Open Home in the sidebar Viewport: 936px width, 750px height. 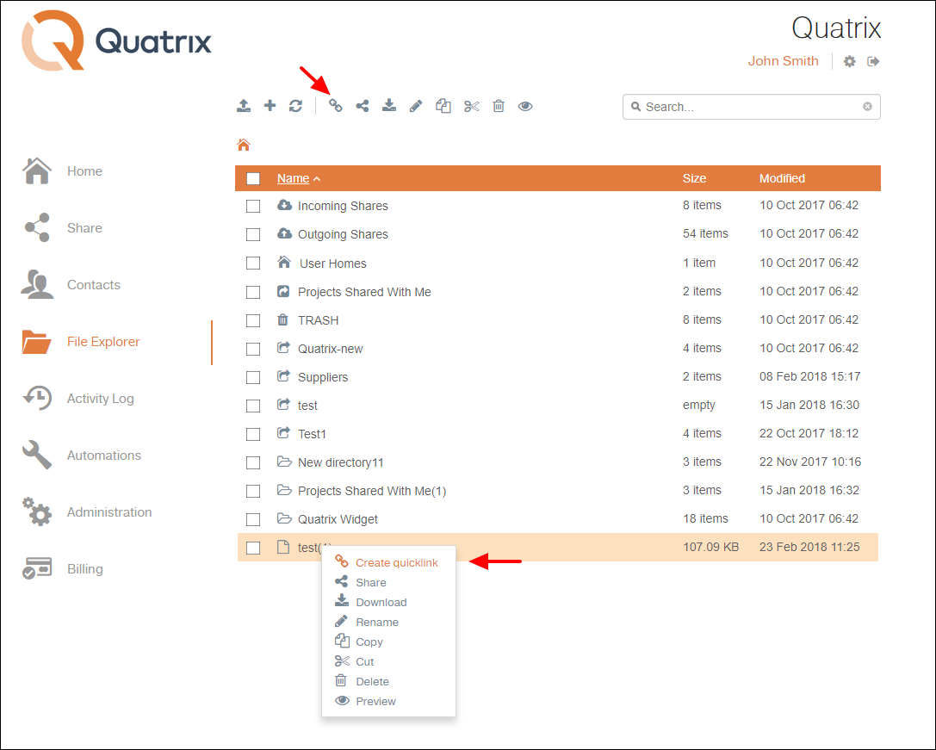click(x=63, y=171)
